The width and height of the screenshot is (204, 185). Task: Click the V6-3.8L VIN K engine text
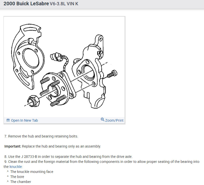pos(64,4)
